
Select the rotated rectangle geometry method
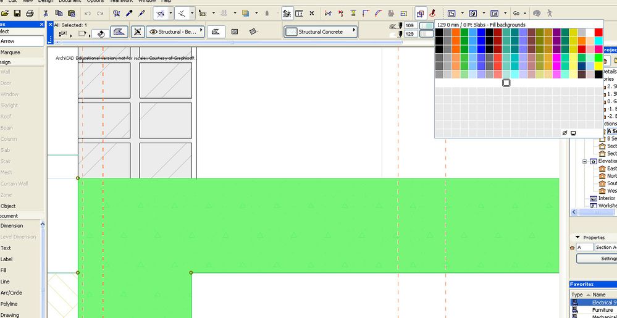coord(253,32)
